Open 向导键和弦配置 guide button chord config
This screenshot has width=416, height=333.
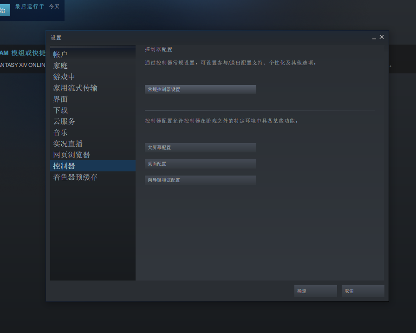200,180
